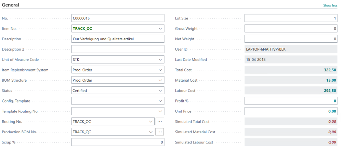Viewport: 342px width, 152px height.
Task: Click the Lot Size field
Action: pos(291,18)
